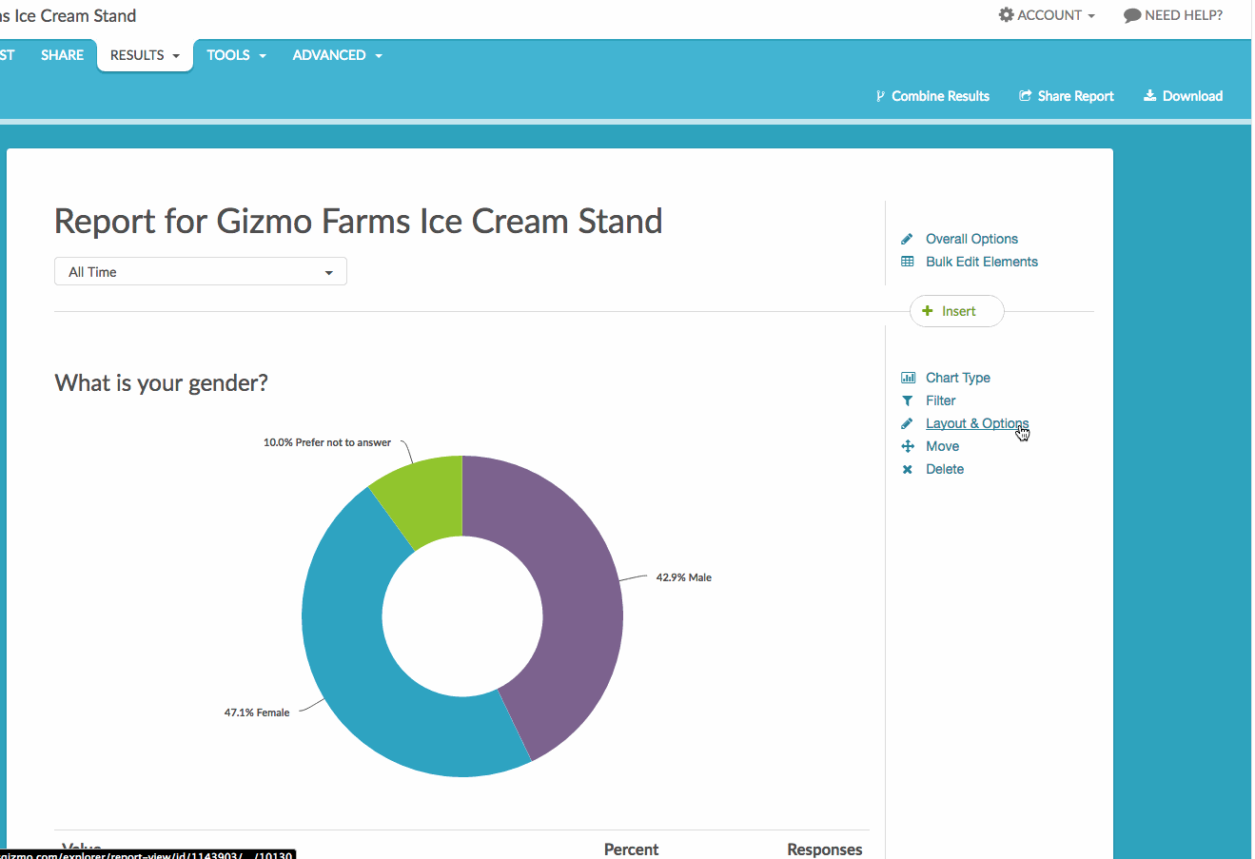This screenshot has height=859, width=1255.
Task: Open the Tools tab
Action: (x=236, y=55)
